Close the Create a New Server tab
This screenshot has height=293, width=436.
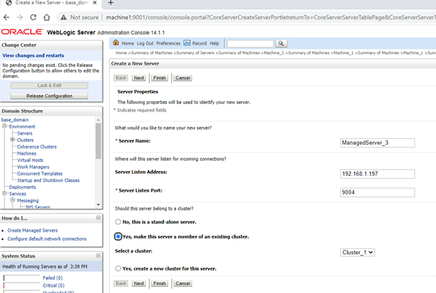[95, 3]
